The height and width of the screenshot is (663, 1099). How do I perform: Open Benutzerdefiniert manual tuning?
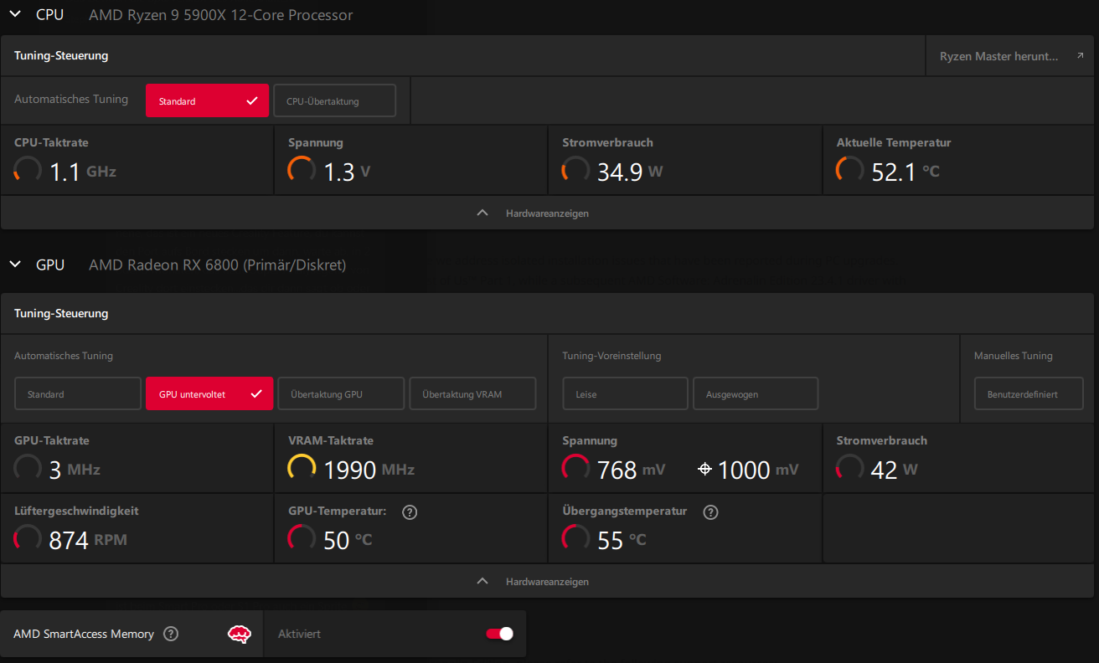pyautogui.click(x=1029, y=393)
